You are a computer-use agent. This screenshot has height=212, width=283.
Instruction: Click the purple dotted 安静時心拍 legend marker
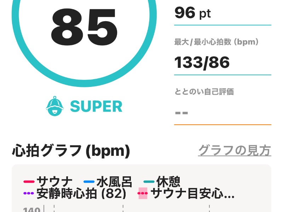click(x=29, y=193)
